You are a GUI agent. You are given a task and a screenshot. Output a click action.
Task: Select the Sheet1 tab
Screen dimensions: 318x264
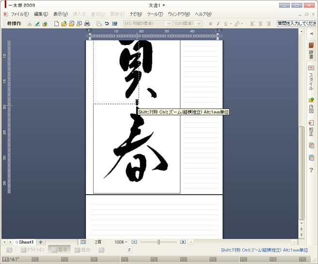[x=25, y=242]
